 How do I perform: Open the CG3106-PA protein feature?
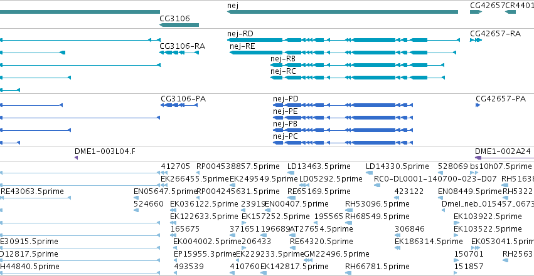(179, 105)
